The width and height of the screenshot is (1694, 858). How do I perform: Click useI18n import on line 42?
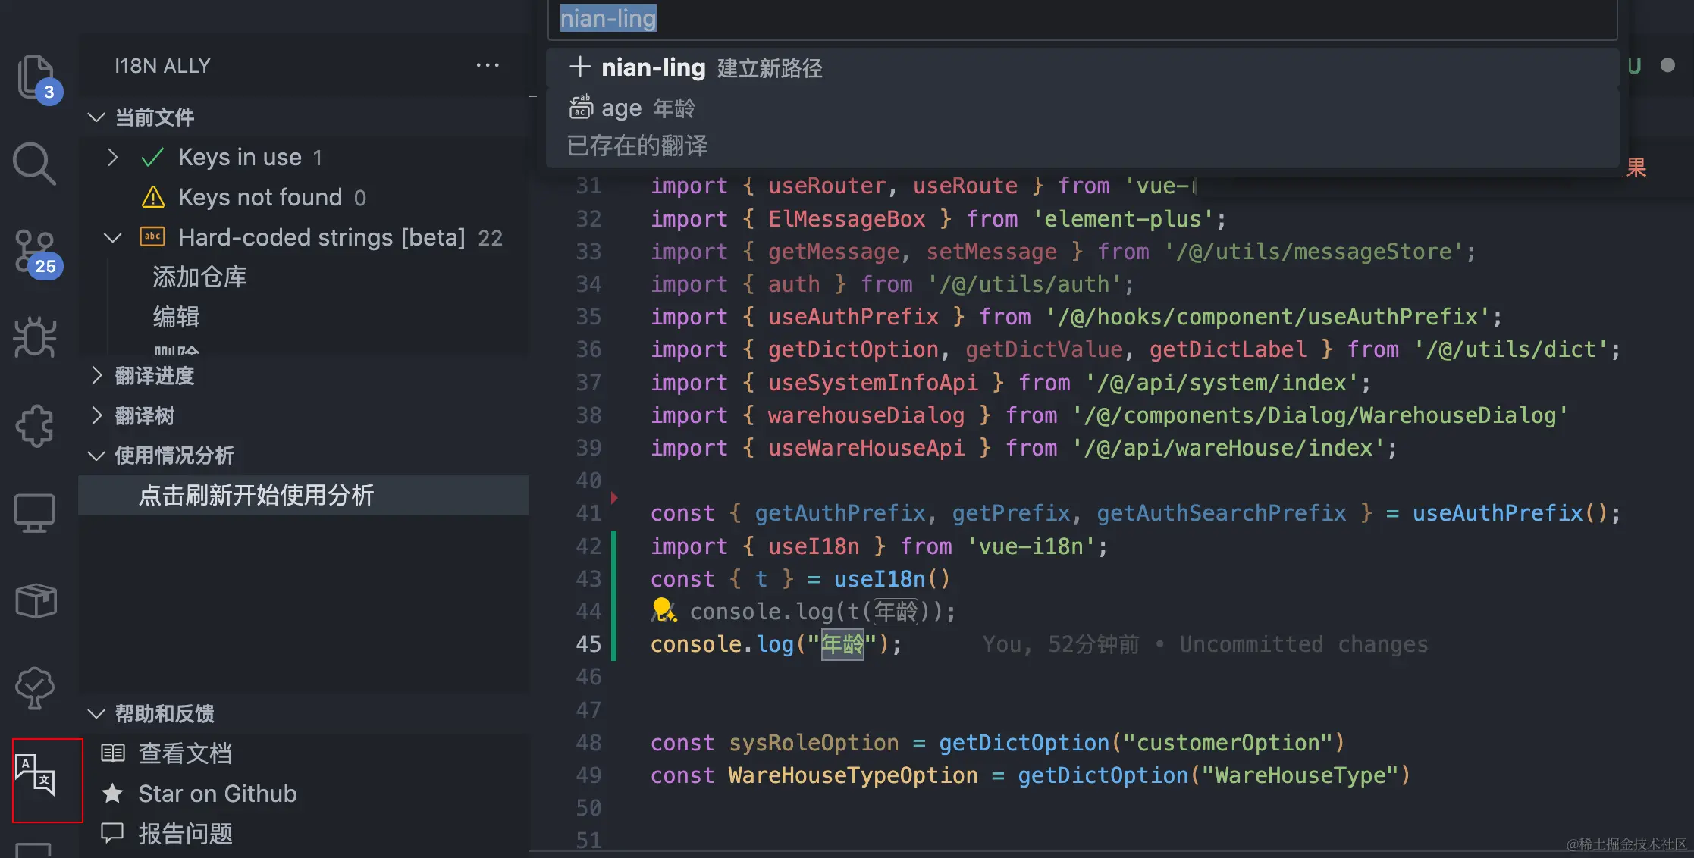click(x=814, y=546)
